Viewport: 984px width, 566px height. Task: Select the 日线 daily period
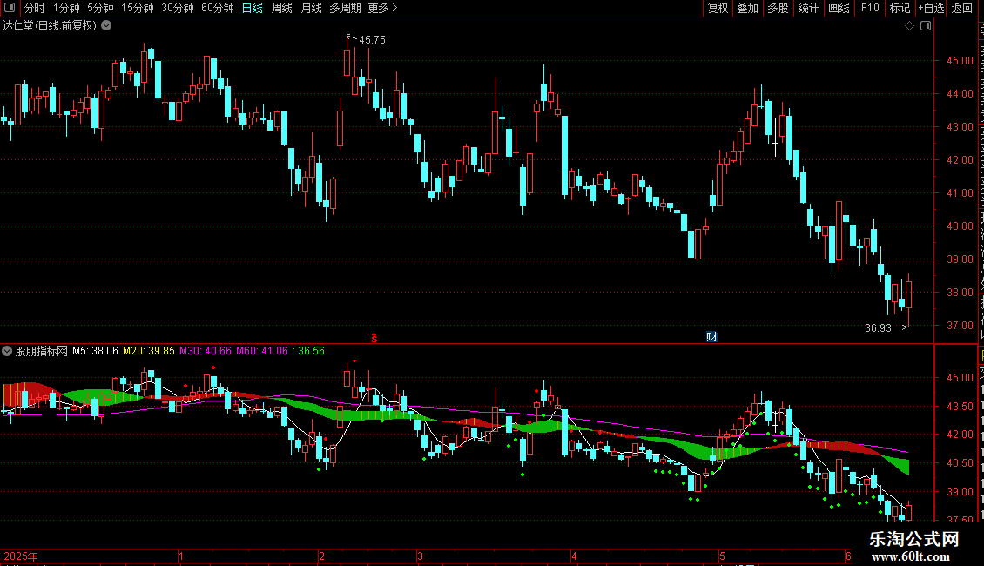tap(253, 8)
